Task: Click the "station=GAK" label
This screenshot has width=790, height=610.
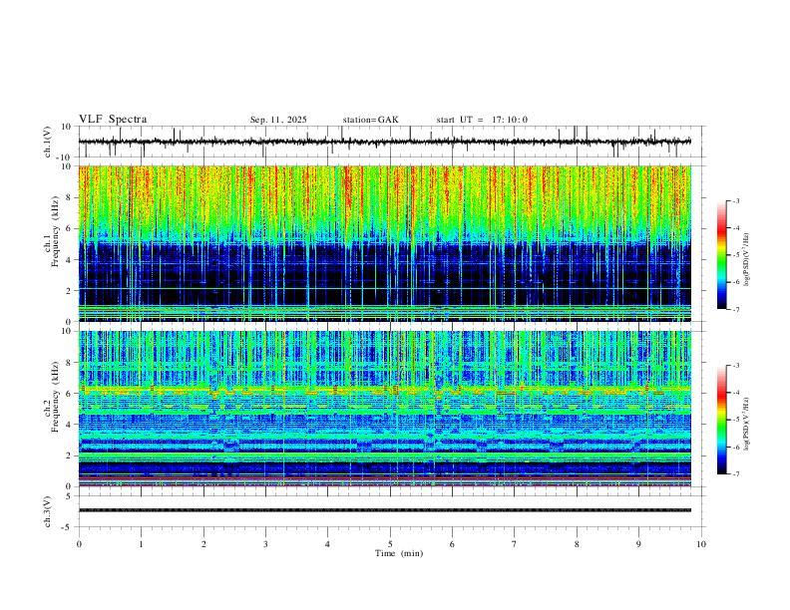Action: click(x=370, y=120)
